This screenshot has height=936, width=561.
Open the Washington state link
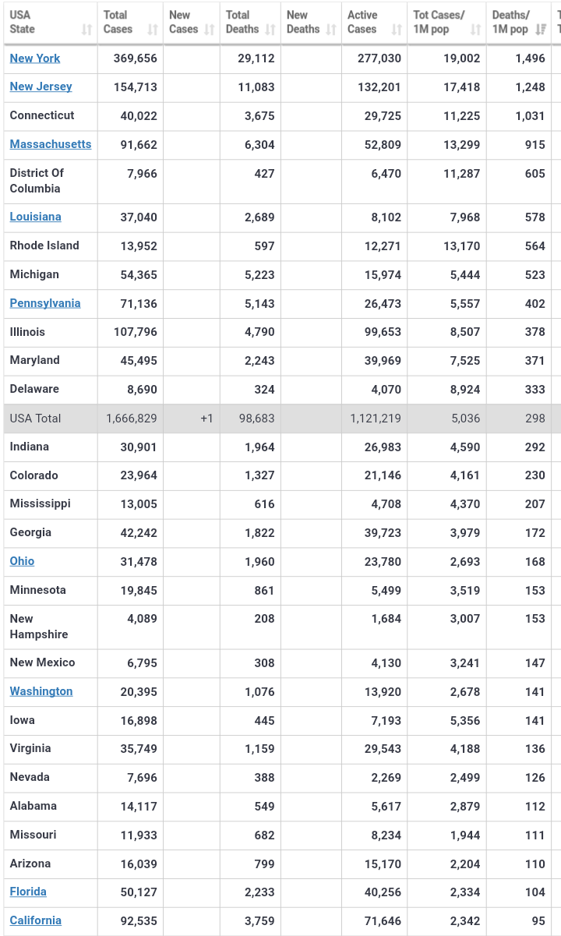[x=41, y=691]
